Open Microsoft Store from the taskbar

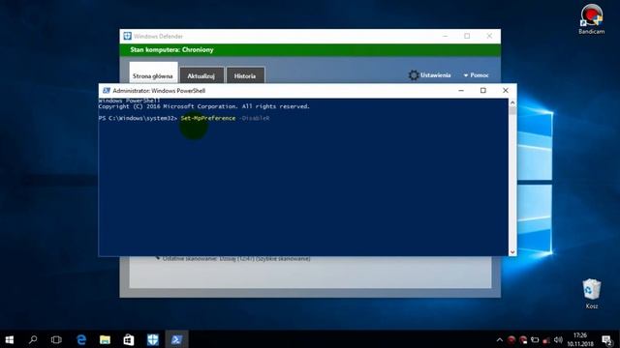pos(129,339)
